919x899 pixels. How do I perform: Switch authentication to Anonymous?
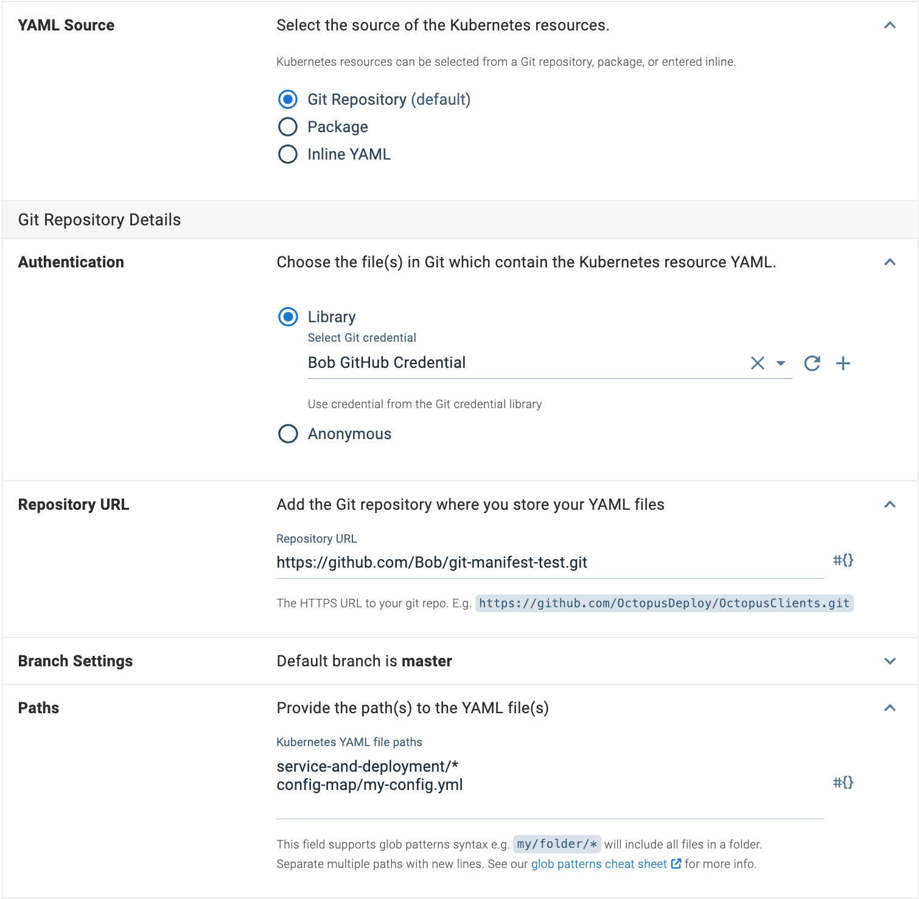(287, 434)
